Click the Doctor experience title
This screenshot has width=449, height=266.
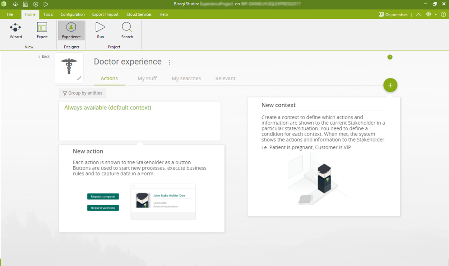pos(128,62)
